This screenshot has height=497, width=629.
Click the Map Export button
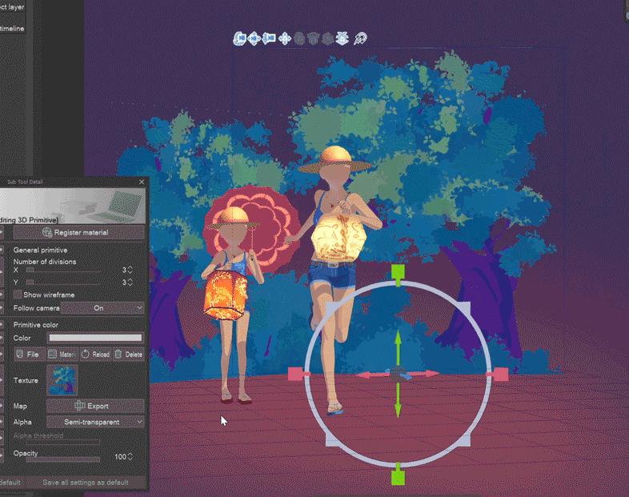(x=95, y=406)
